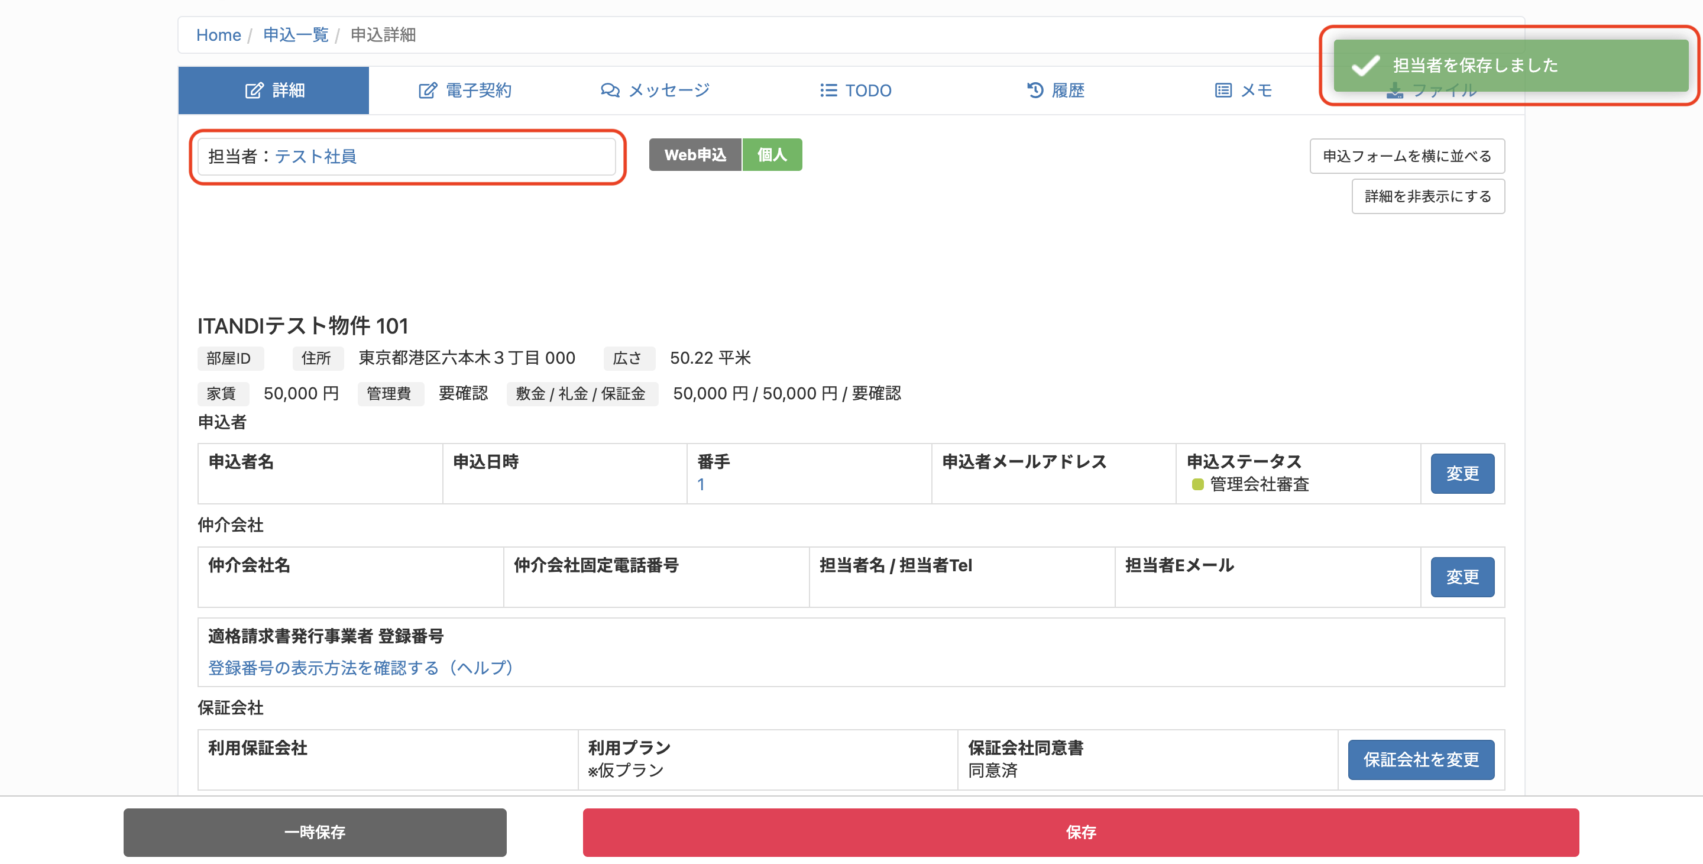1703x864 pixels.
Task: Click the 番手 value 1 link
Action: 701,484
